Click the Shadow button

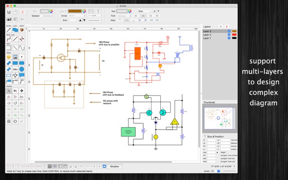click(x=114, y=167)
